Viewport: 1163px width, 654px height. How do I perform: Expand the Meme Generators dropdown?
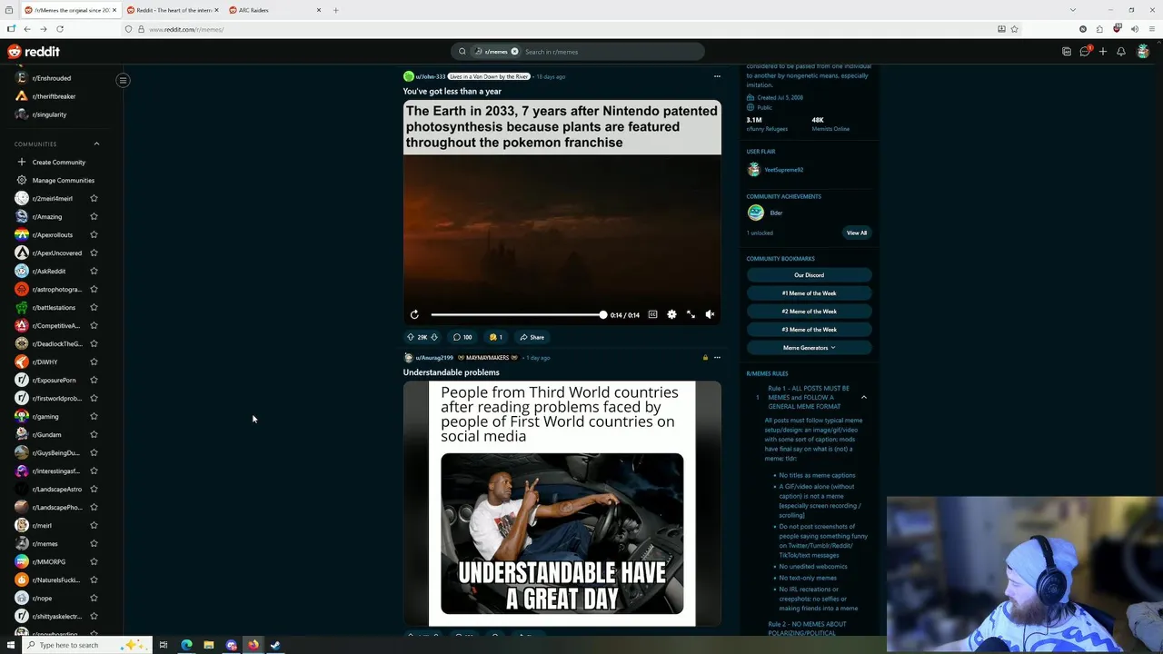pos(809,348)
